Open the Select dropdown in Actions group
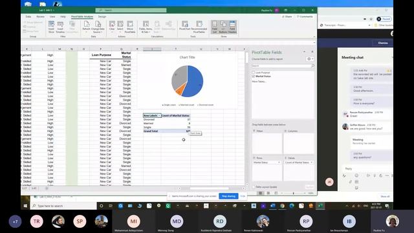Image resolution: width=414 pixels, height=233 pixels. (x=120, y=26)
